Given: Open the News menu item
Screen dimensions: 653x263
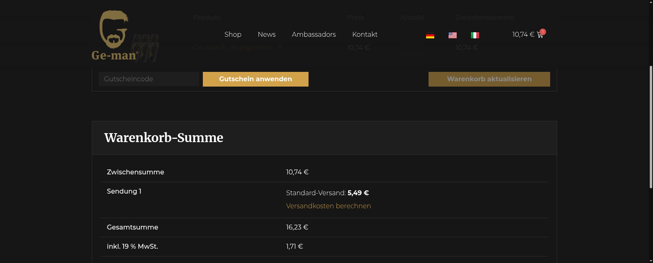Looking at the screenshot, I should (x=267, y=35).
